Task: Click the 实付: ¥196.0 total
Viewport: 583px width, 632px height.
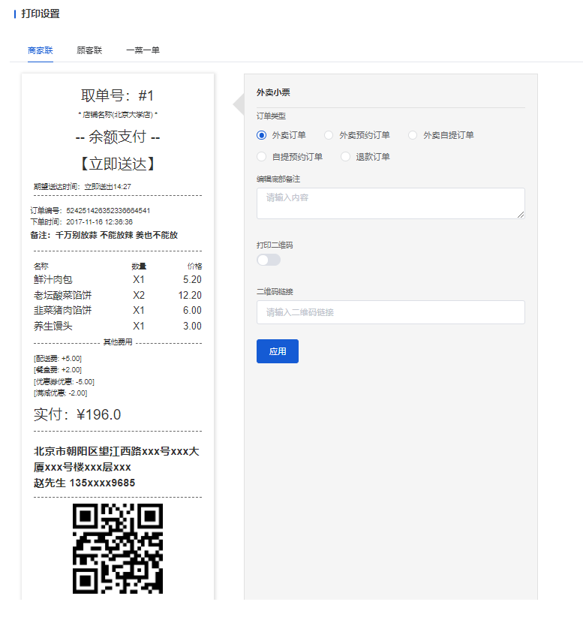Action: 77,414
